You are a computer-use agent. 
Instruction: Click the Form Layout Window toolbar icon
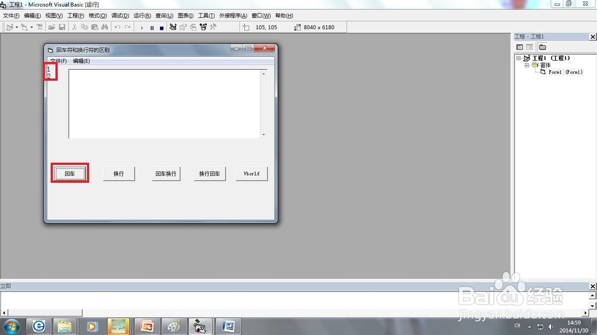193,27
